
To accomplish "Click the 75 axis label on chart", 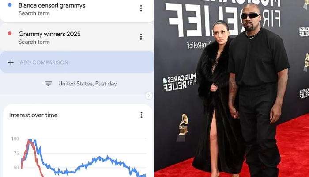I will [x=16, y=153].
